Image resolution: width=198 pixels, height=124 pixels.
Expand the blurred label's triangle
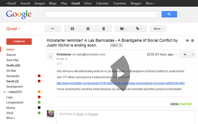point(5,92)
